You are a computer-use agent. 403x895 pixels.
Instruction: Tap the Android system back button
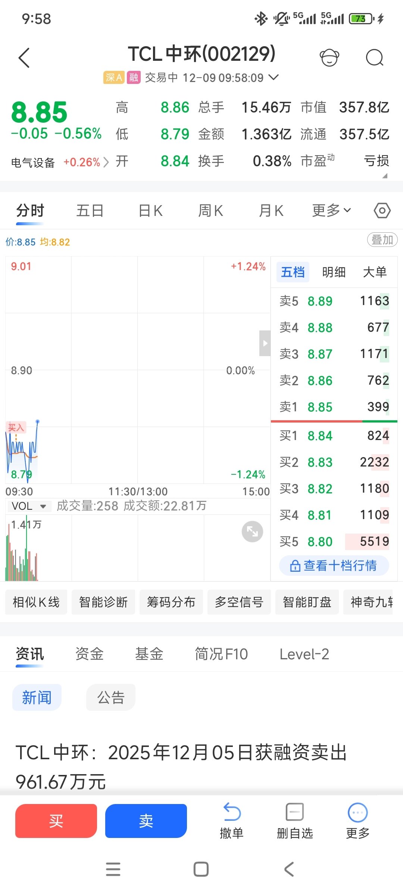coord(289,869)
